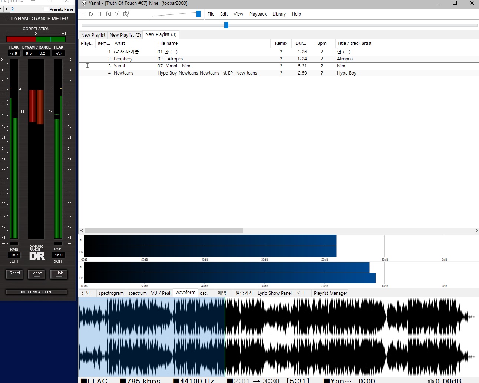Click the Dur... column header
The image size is (479, 383).
300,43
